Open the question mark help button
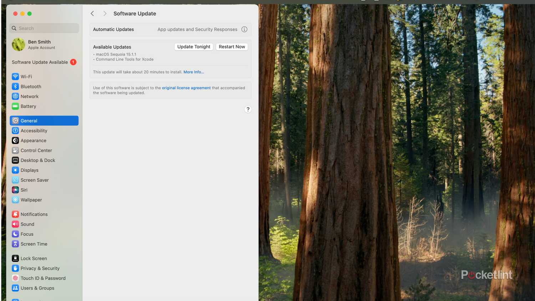 tap(248, 109)
